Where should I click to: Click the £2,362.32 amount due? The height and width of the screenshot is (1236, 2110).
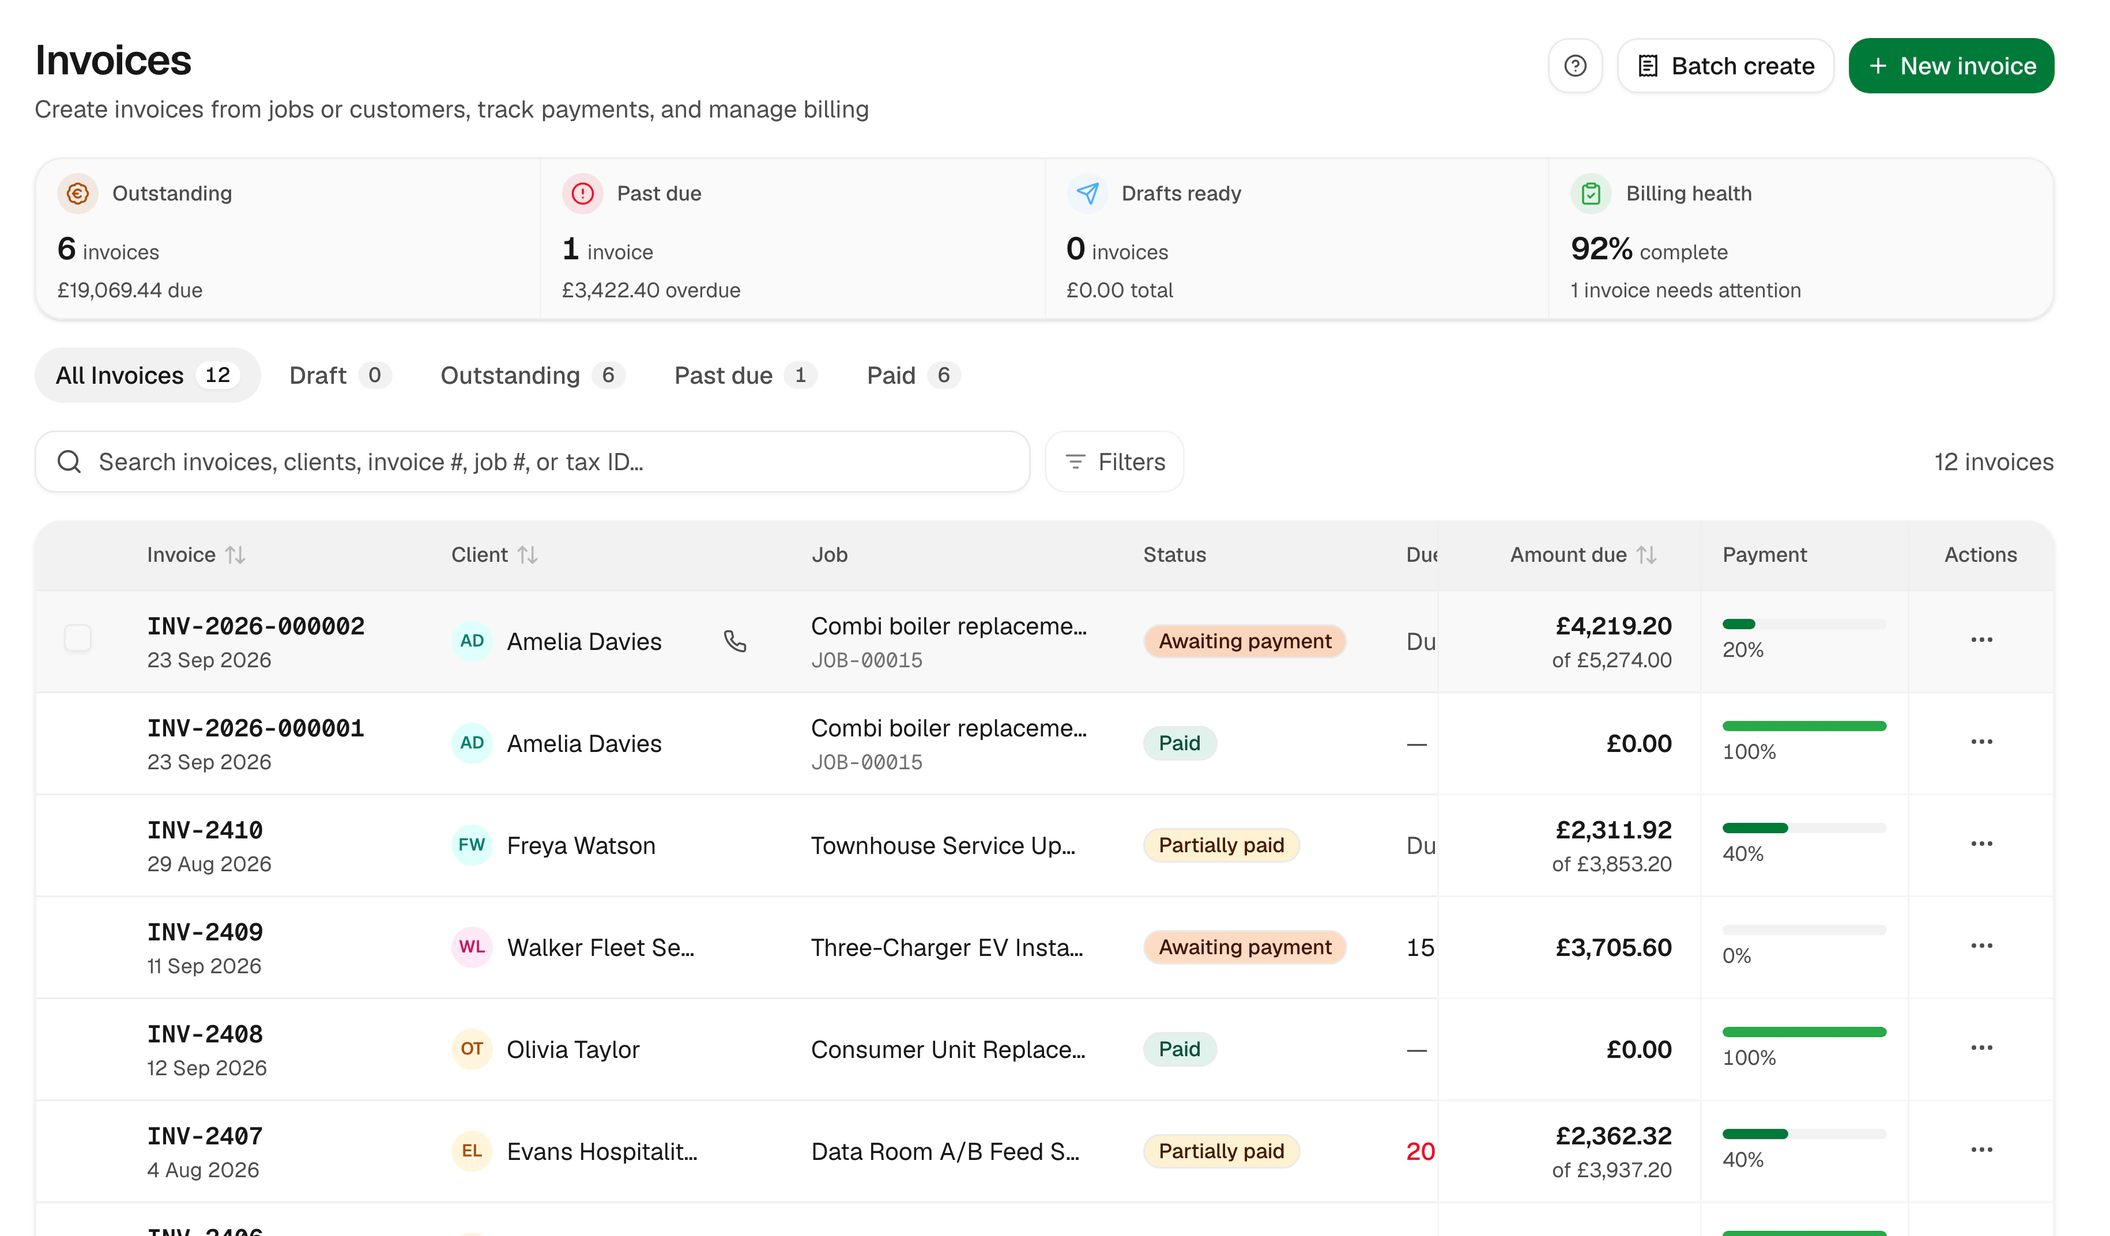click(x=1612, y=1136)
